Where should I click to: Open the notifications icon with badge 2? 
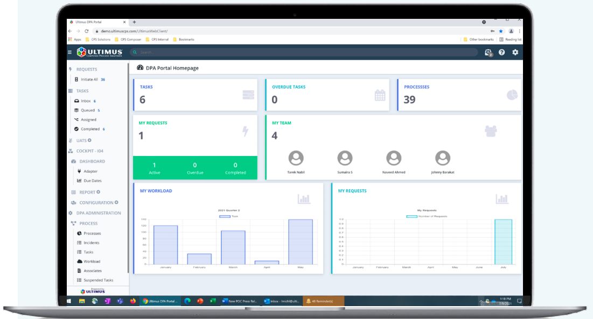click(488, 52)
